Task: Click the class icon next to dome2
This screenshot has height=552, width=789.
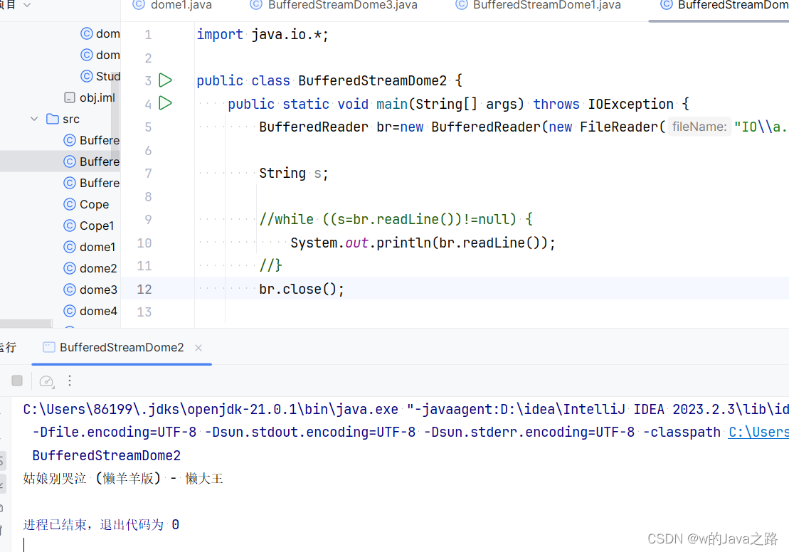Action: click(x=70, y=268)
